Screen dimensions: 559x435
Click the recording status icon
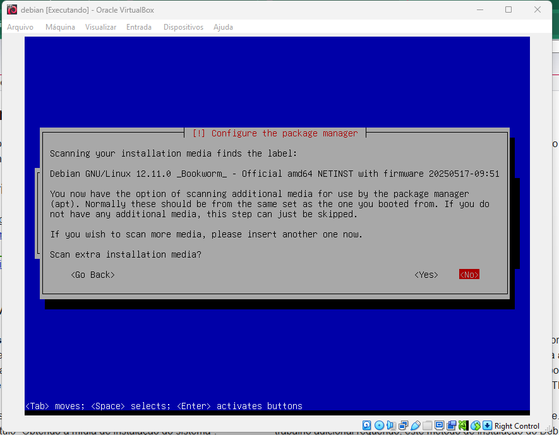click(452, 426)
